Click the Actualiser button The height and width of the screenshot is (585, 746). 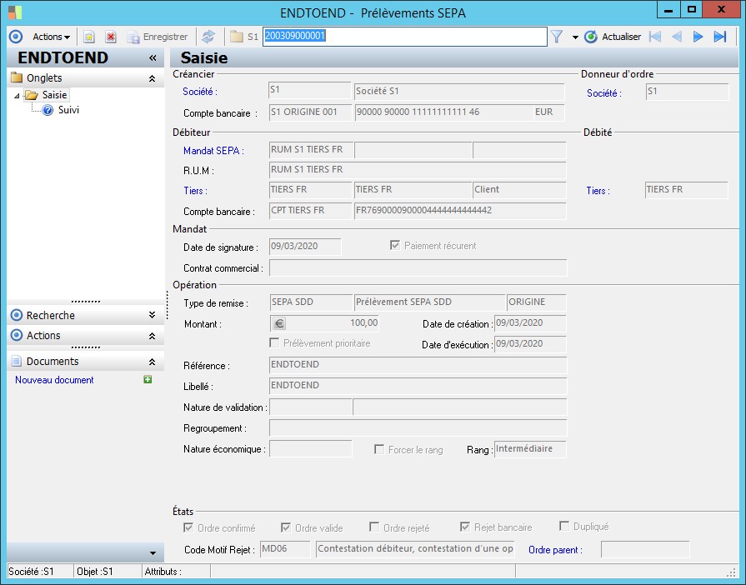tap(613, 37)
